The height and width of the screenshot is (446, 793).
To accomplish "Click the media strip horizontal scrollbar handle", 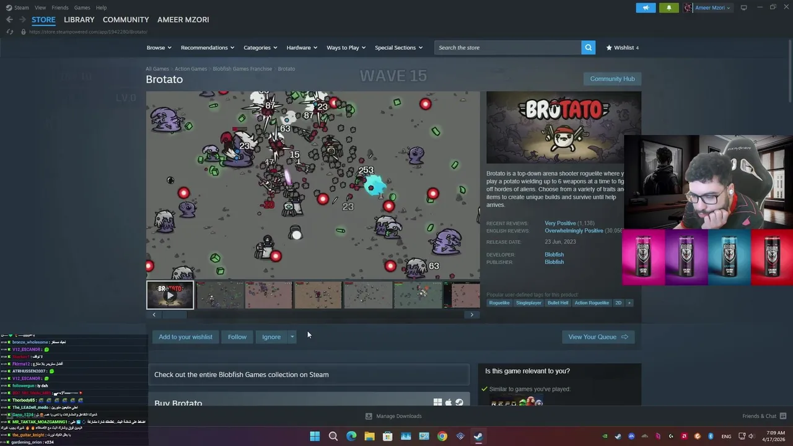I will point(174,315).
